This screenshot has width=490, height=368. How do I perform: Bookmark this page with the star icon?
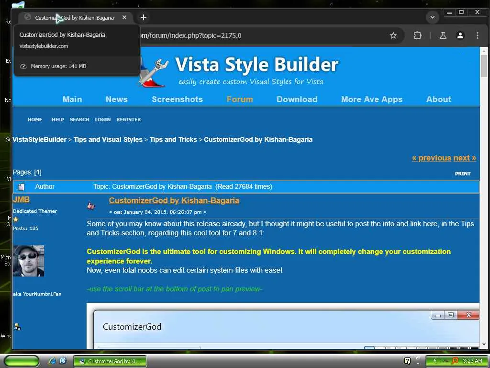393,35
